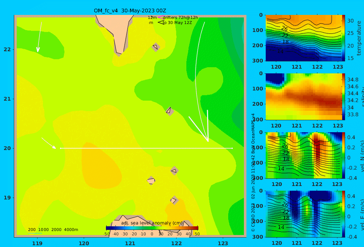Click the '© CSIRO 2023' copyright text
Screen dimensions: 364x247
tap(253, 218)
